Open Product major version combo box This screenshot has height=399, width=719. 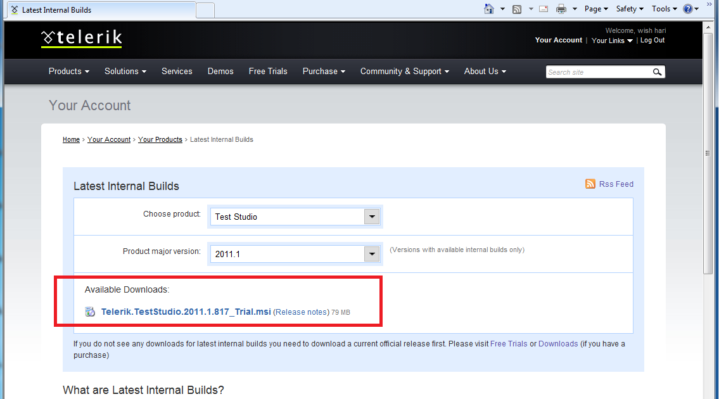click(x=295, y=254)
